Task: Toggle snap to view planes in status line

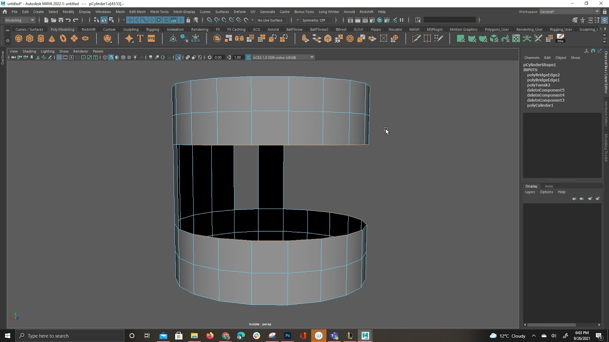Action: coord(238,20)
